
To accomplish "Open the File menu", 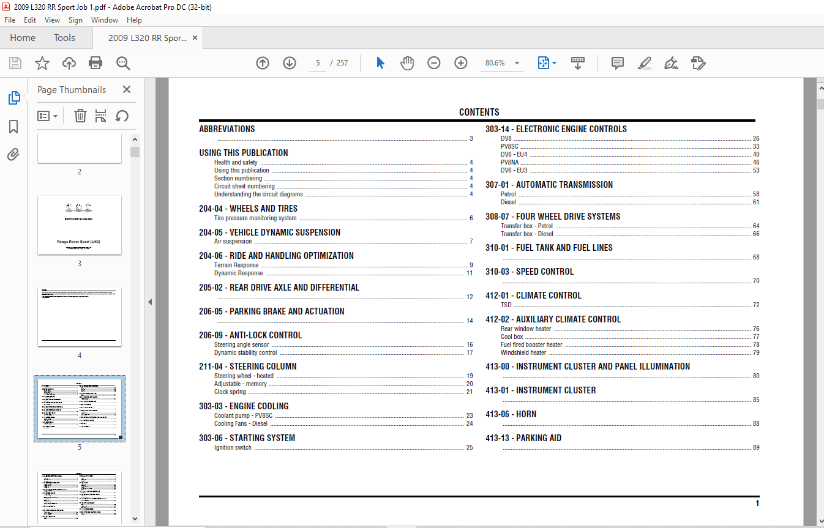I will [10, 20].
